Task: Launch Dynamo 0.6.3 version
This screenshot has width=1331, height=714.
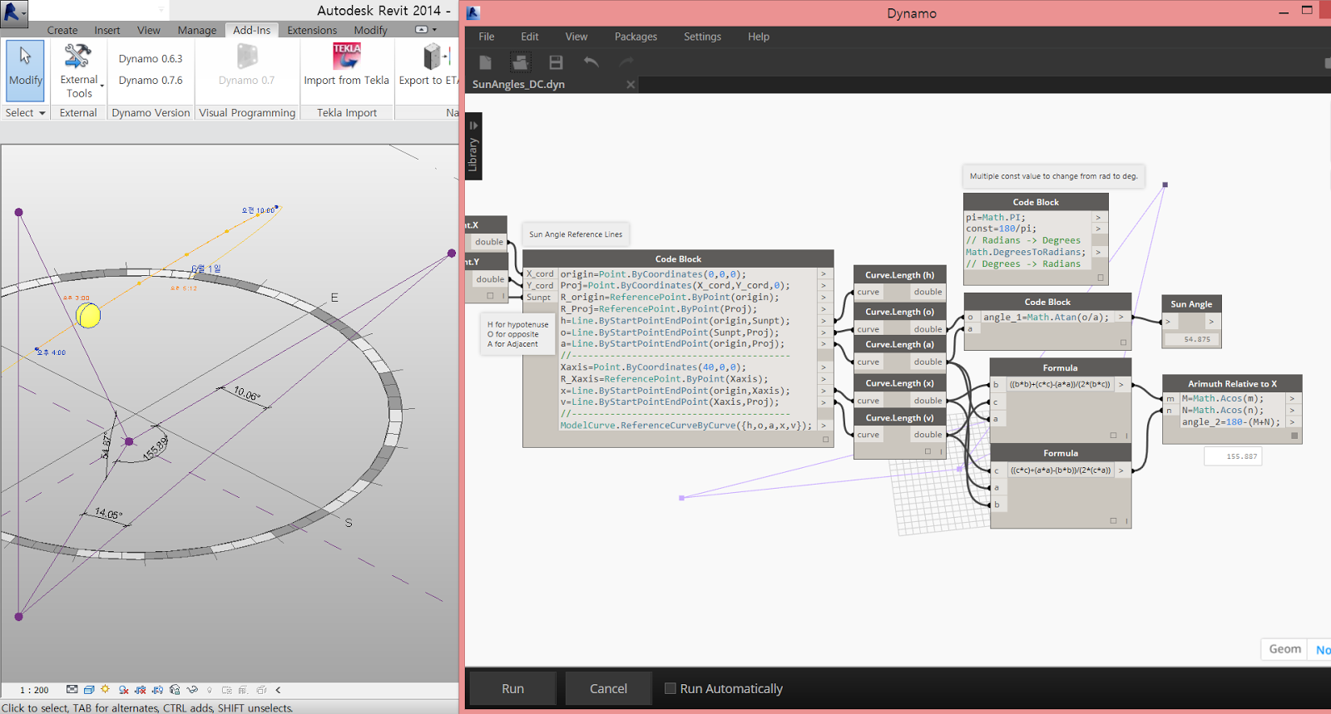Action: pos(151,59)
